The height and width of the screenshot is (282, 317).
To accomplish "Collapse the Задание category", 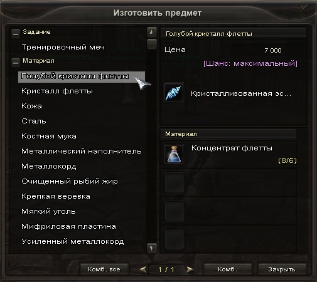I will point(16,33).
